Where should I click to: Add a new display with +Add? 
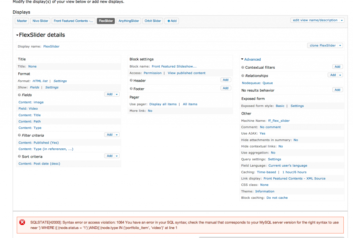tap(172, 21)
